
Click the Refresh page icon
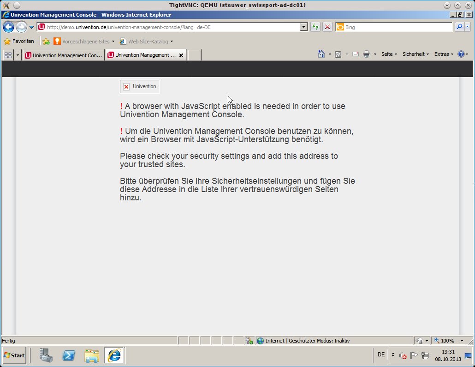[315, 27]
